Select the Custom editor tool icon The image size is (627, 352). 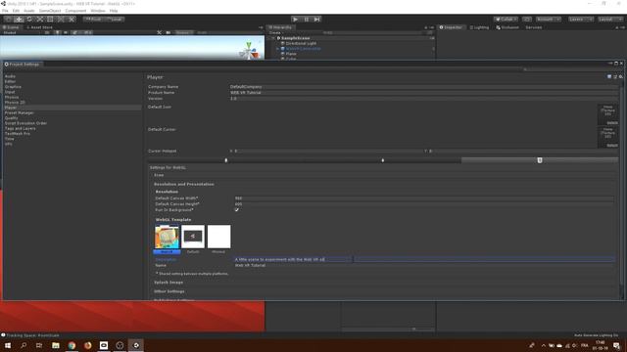tap(72, 20)
